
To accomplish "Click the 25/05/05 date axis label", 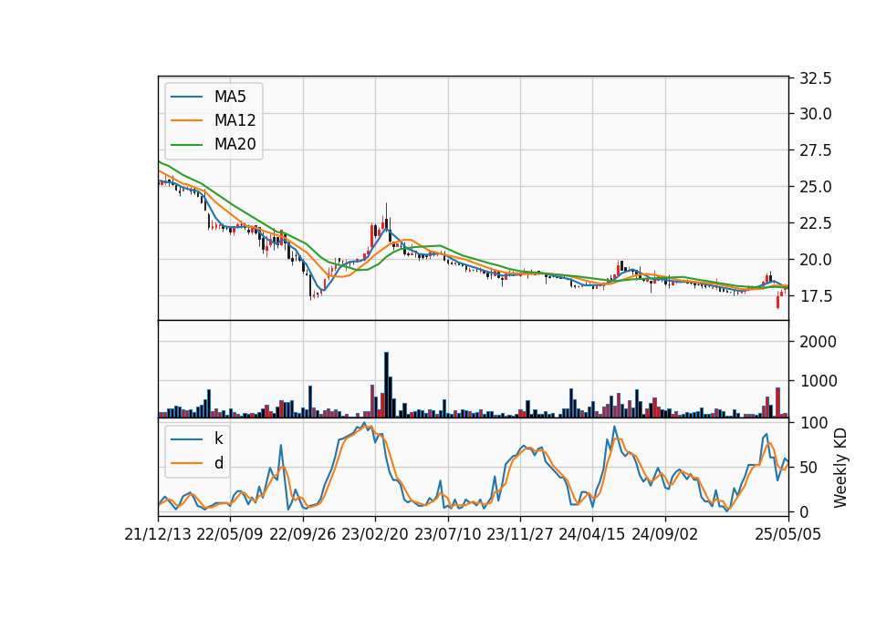I will (788, 534).
